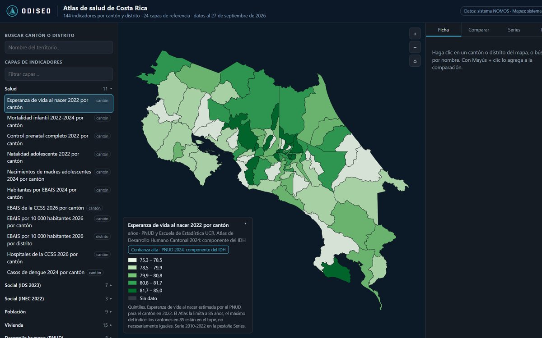Select EBAIS por 10 000 habitantes cantón layer
Viewport: 542px width, 338px height.
click(x=59, y=222)
